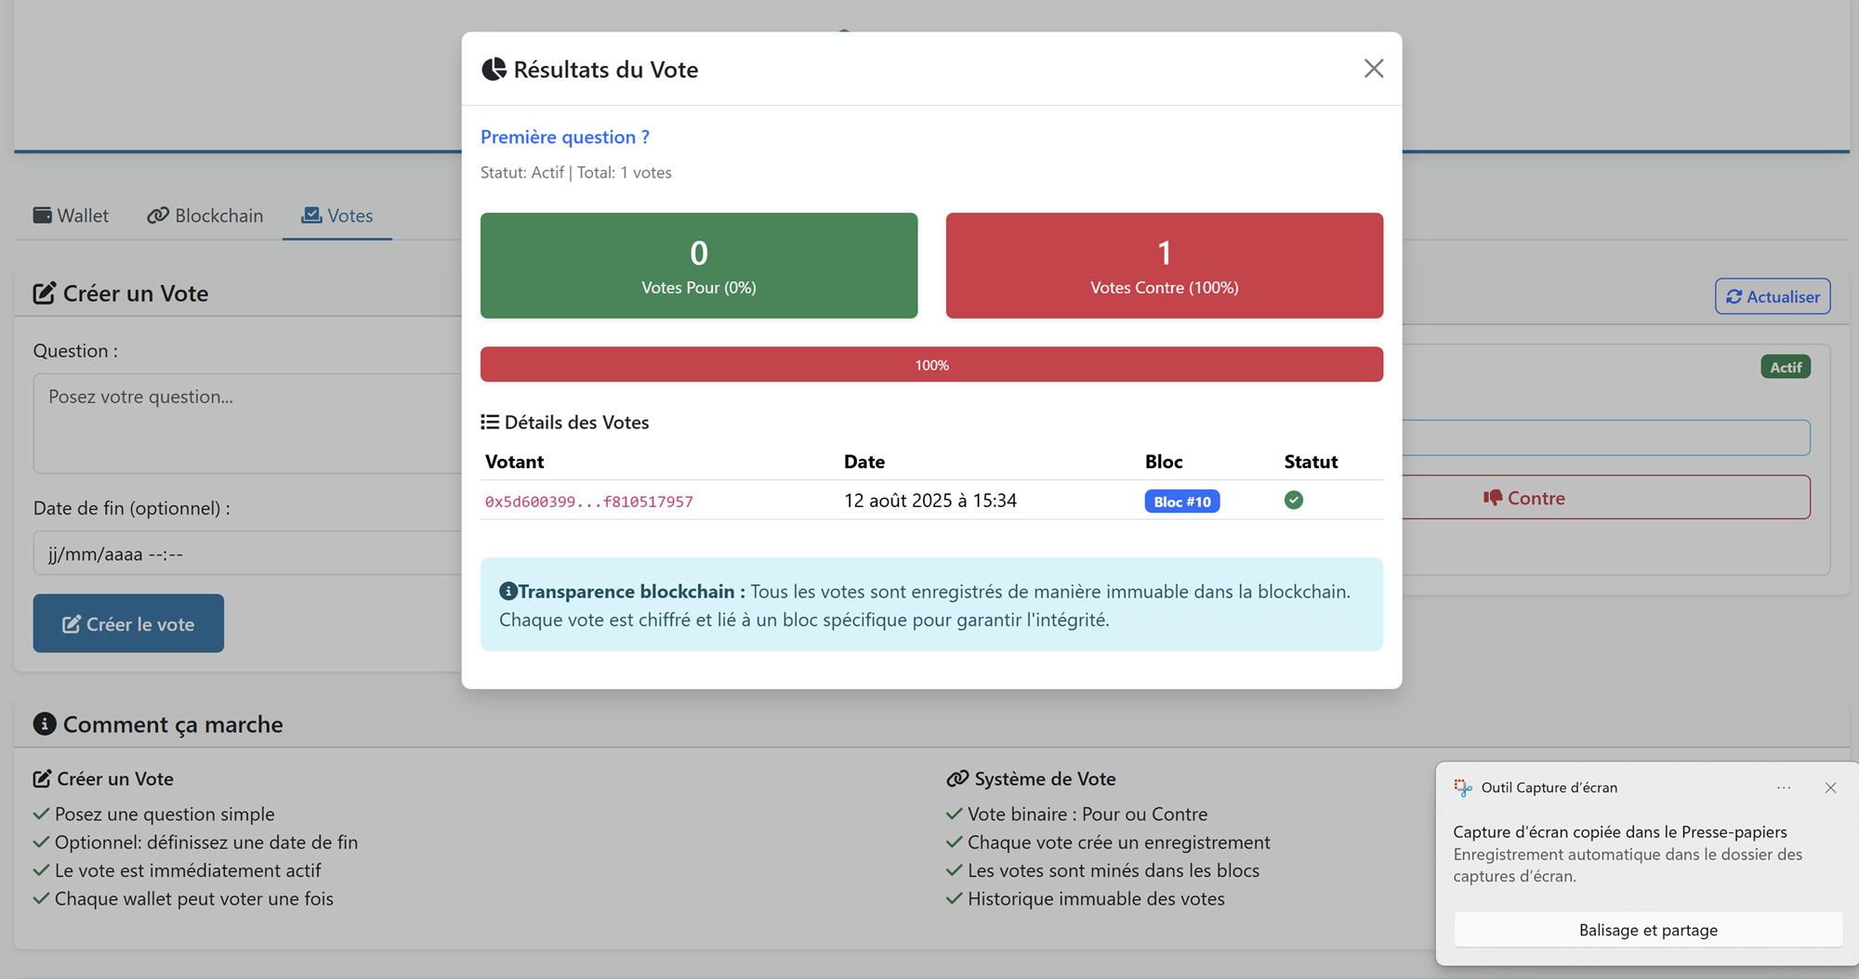Image resolution: width=1859 pixels, height=979 pixels.
Task: Switch to the Wallet tab
Action: click(x=71, y=215)
